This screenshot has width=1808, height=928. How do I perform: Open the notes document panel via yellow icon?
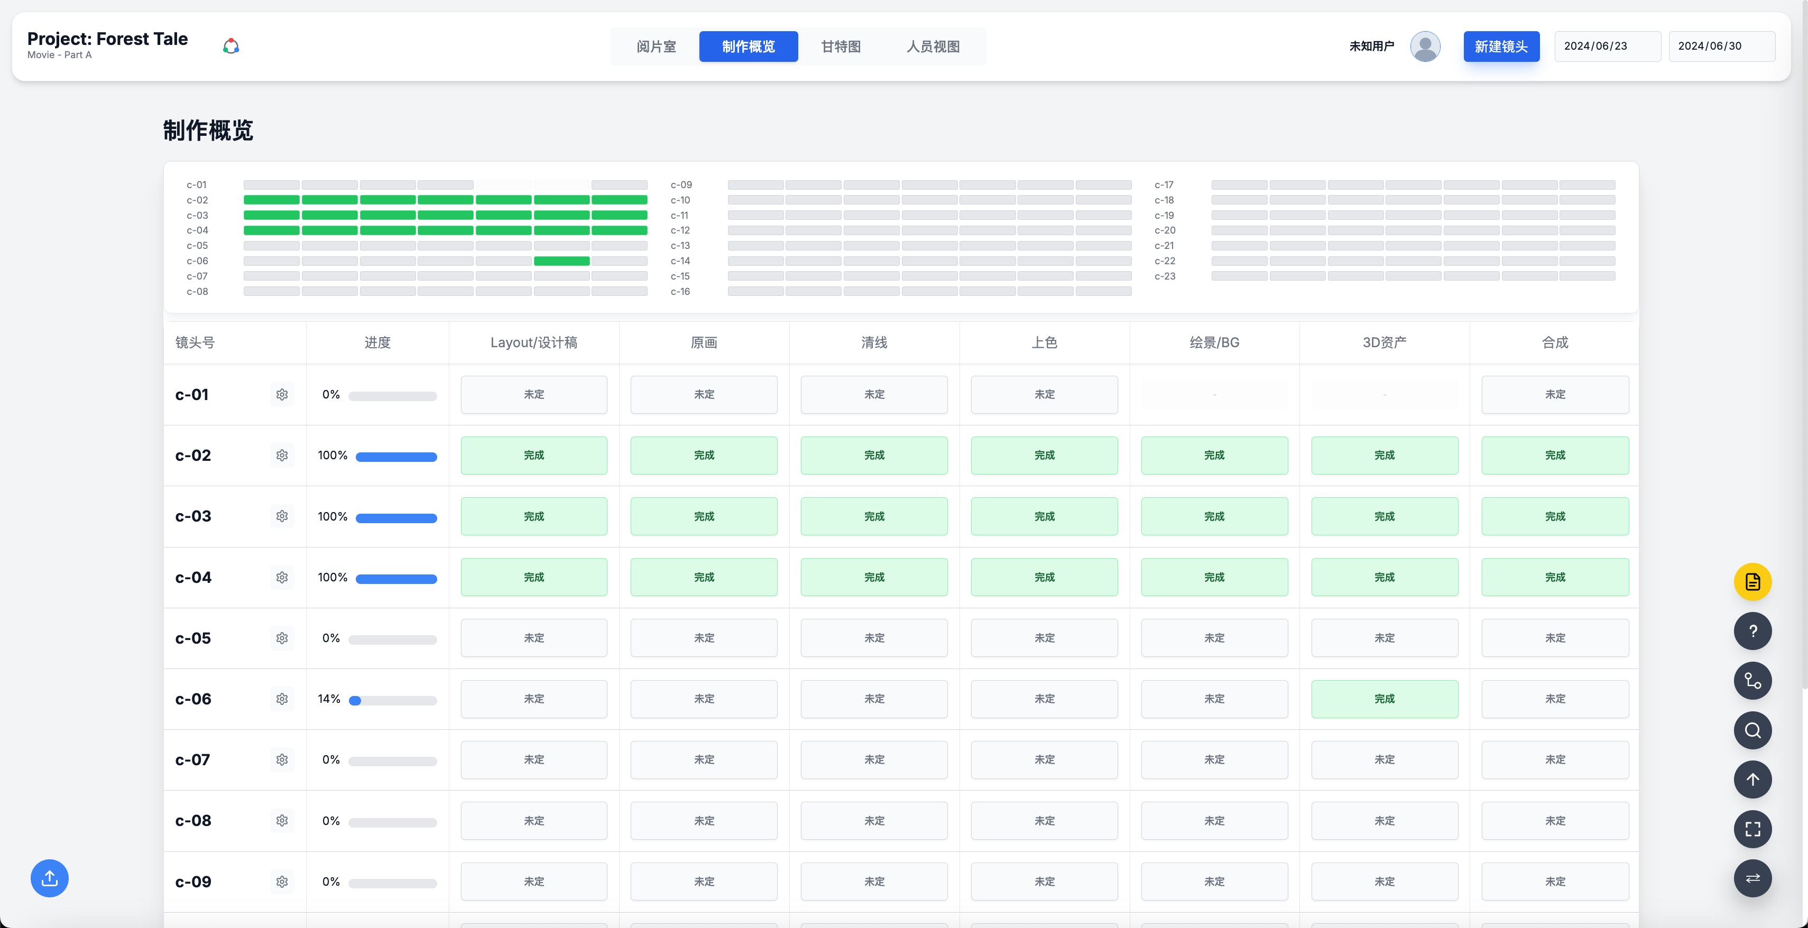(1752, 581)
